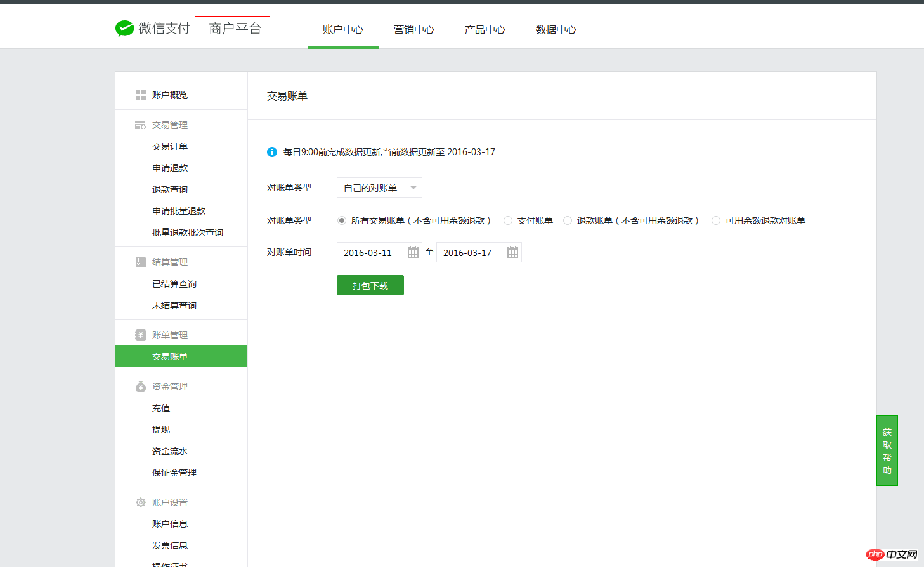Click the 2016-03-11 start date field
Image resolution: width=924 pixels, height=567 pixels.
click(379, 252)
